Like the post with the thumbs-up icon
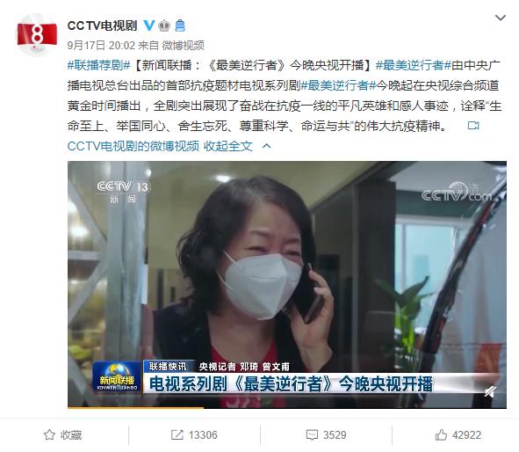 (x=441, y=434)
